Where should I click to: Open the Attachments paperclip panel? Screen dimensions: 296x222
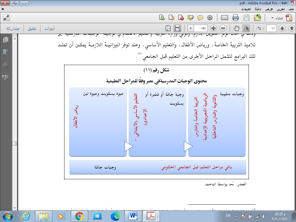[5, 65]
